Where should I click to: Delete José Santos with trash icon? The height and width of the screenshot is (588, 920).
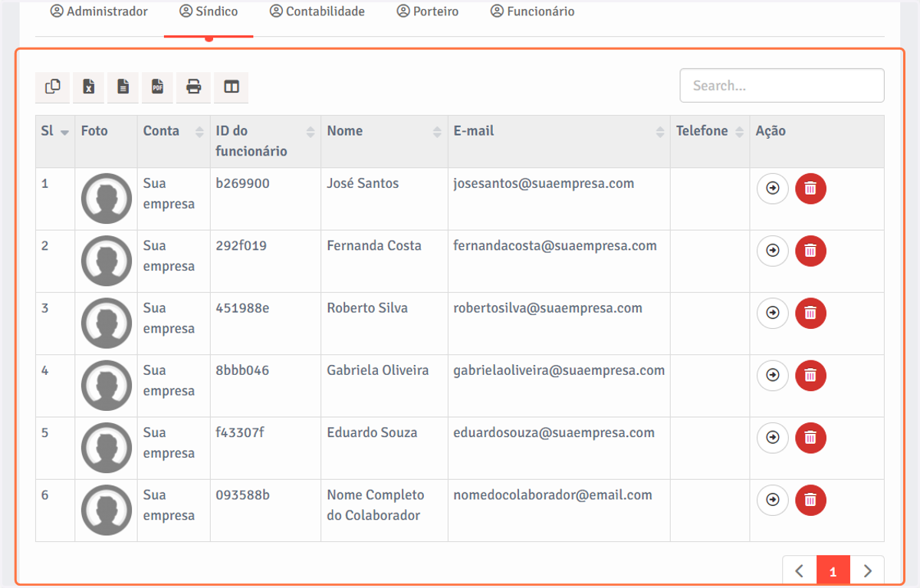[811, 189]
